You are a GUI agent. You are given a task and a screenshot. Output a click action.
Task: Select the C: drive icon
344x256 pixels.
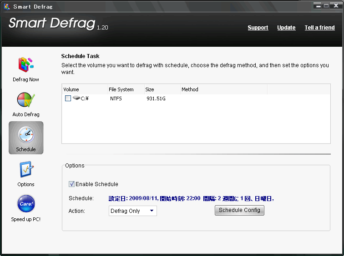pyautogui.click(x=76, y=98)
